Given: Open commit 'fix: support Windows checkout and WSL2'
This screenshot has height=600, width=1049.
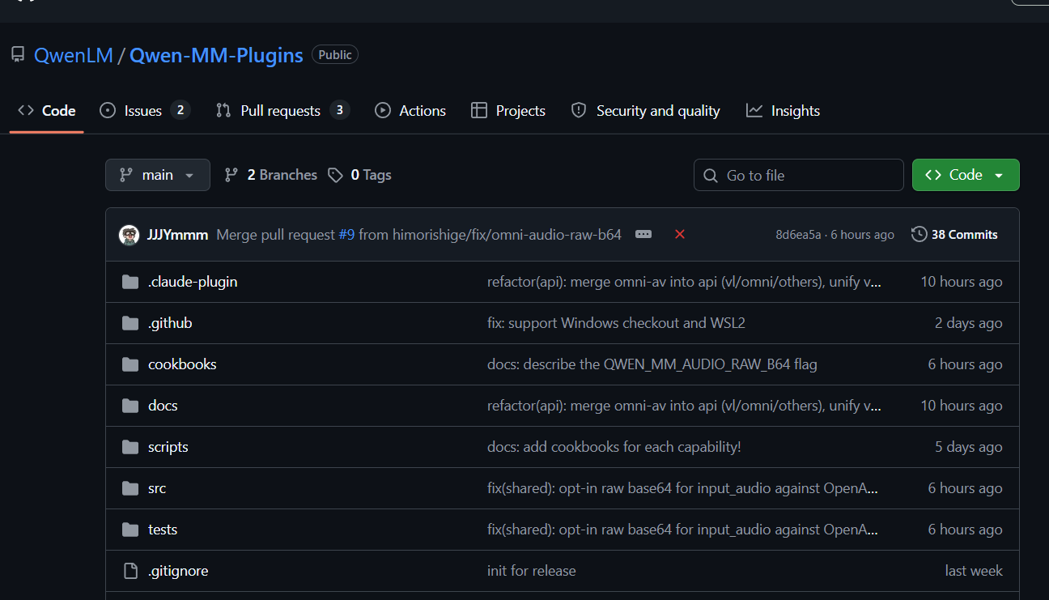Looking at the screenshot, I should 616,323.
